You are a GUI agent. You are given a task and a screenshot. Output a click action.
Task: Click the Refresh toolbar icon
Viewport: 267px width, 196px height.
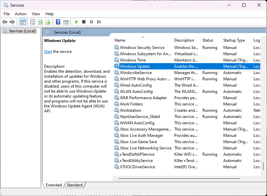(40, 22)
